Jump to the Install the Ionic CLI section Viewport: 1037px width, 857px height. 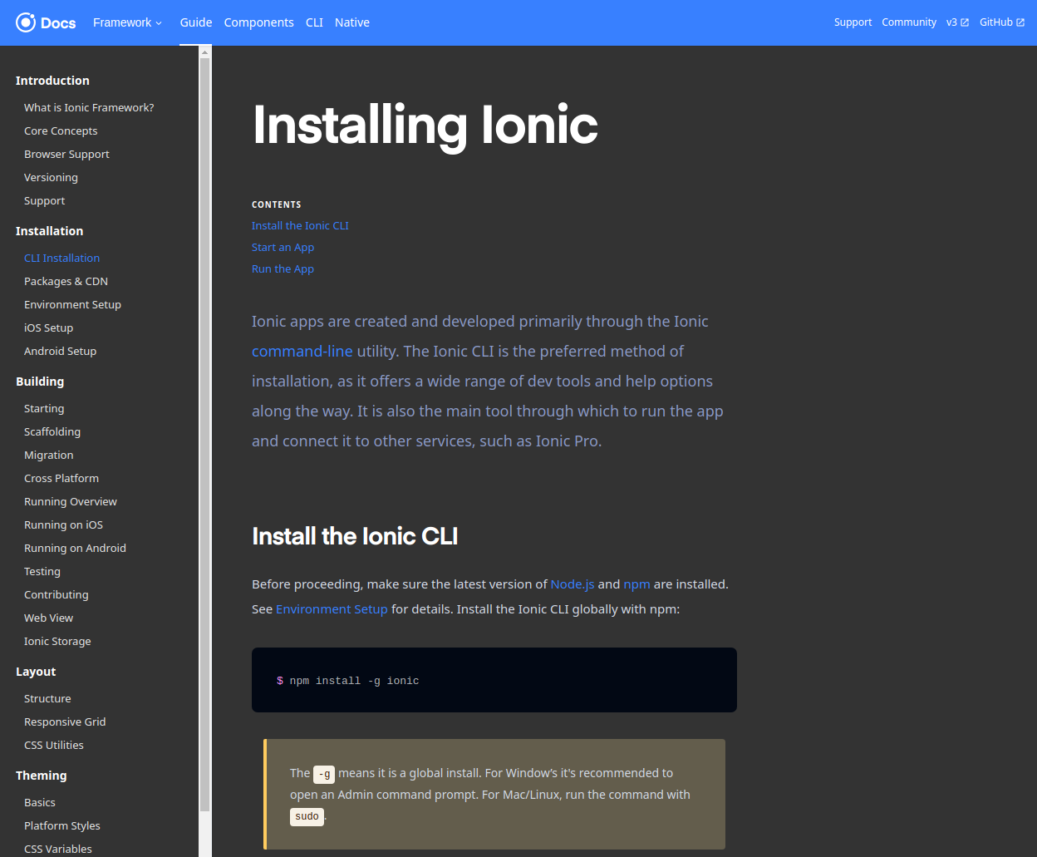(300, 225)
